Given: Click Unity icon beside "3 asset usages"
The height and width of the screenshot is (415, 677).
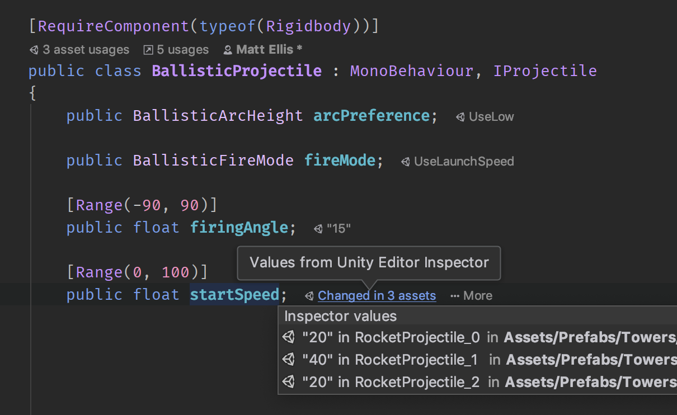Looking at the screenshot, I should tap(34, 50).
